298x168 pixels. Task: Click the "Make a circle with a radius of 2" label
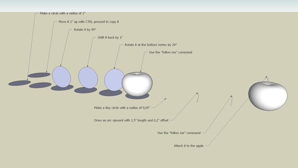63,13
